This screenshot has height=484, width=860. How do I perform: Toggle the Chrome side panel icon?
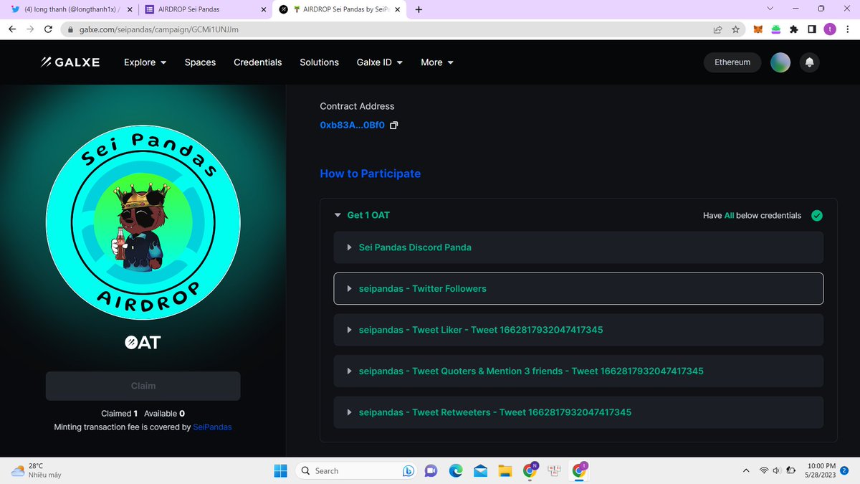tap(811, 29)
